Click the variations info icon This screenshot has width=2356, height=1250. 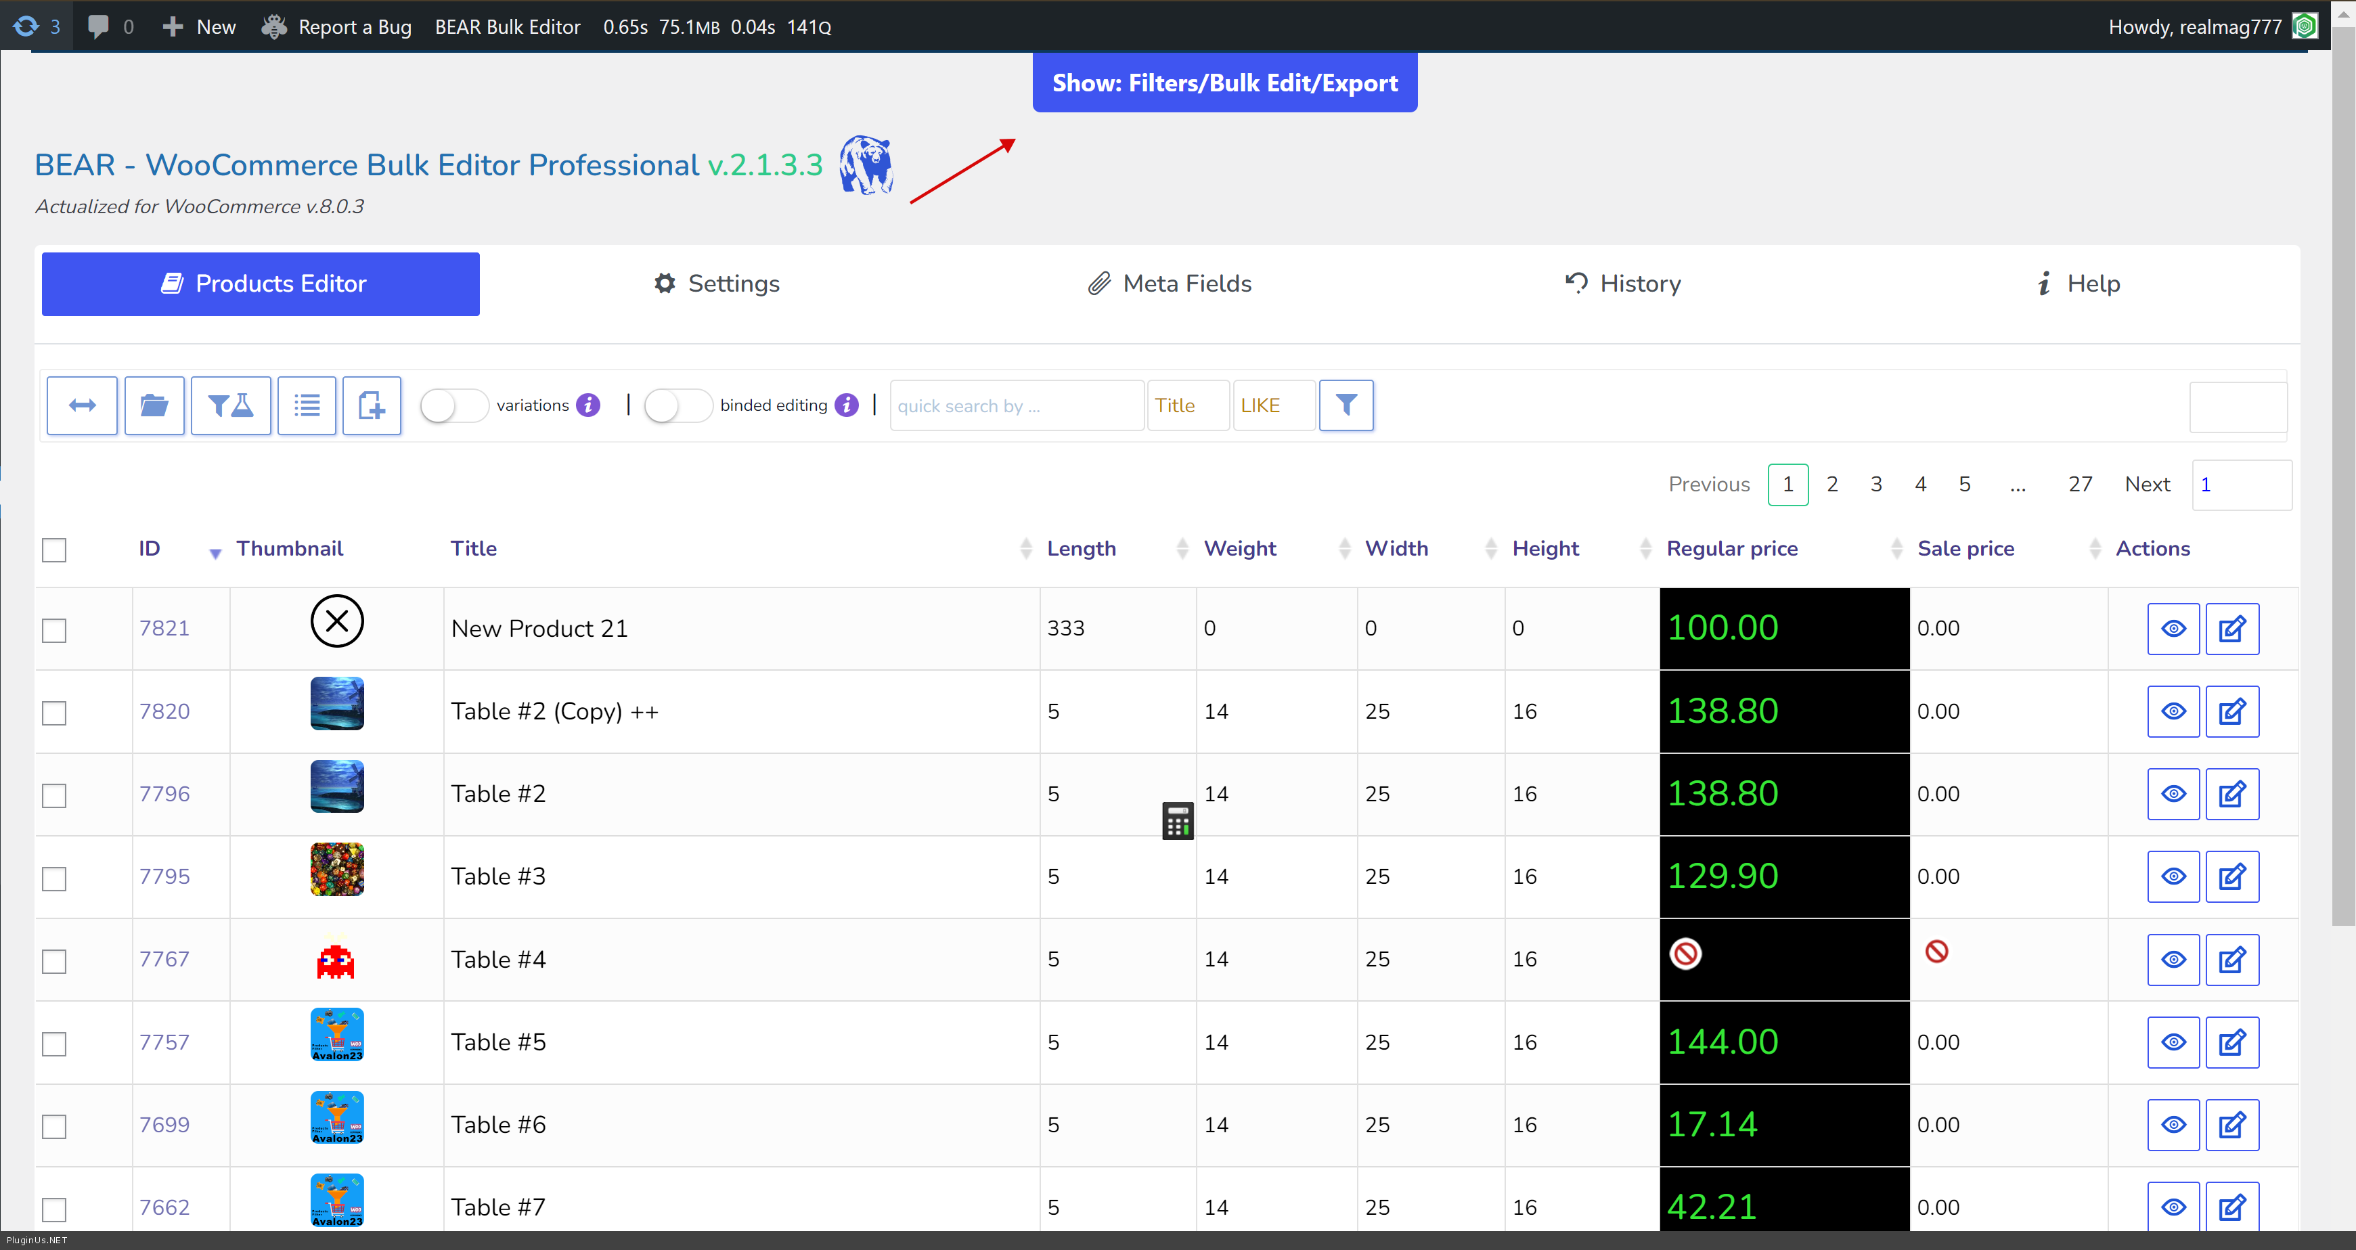click(589, 405)
